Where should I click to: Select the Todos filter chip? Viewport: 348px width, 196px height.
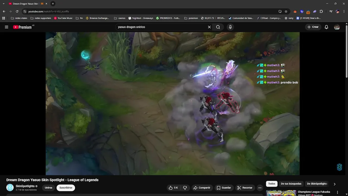pos(272,184)
